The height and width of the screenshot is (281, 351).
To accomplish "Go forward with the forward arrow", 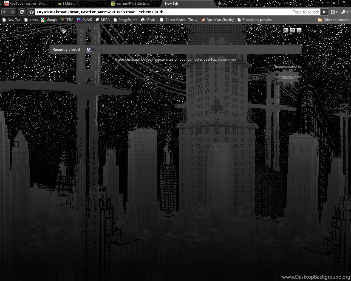I will (13, 12).
